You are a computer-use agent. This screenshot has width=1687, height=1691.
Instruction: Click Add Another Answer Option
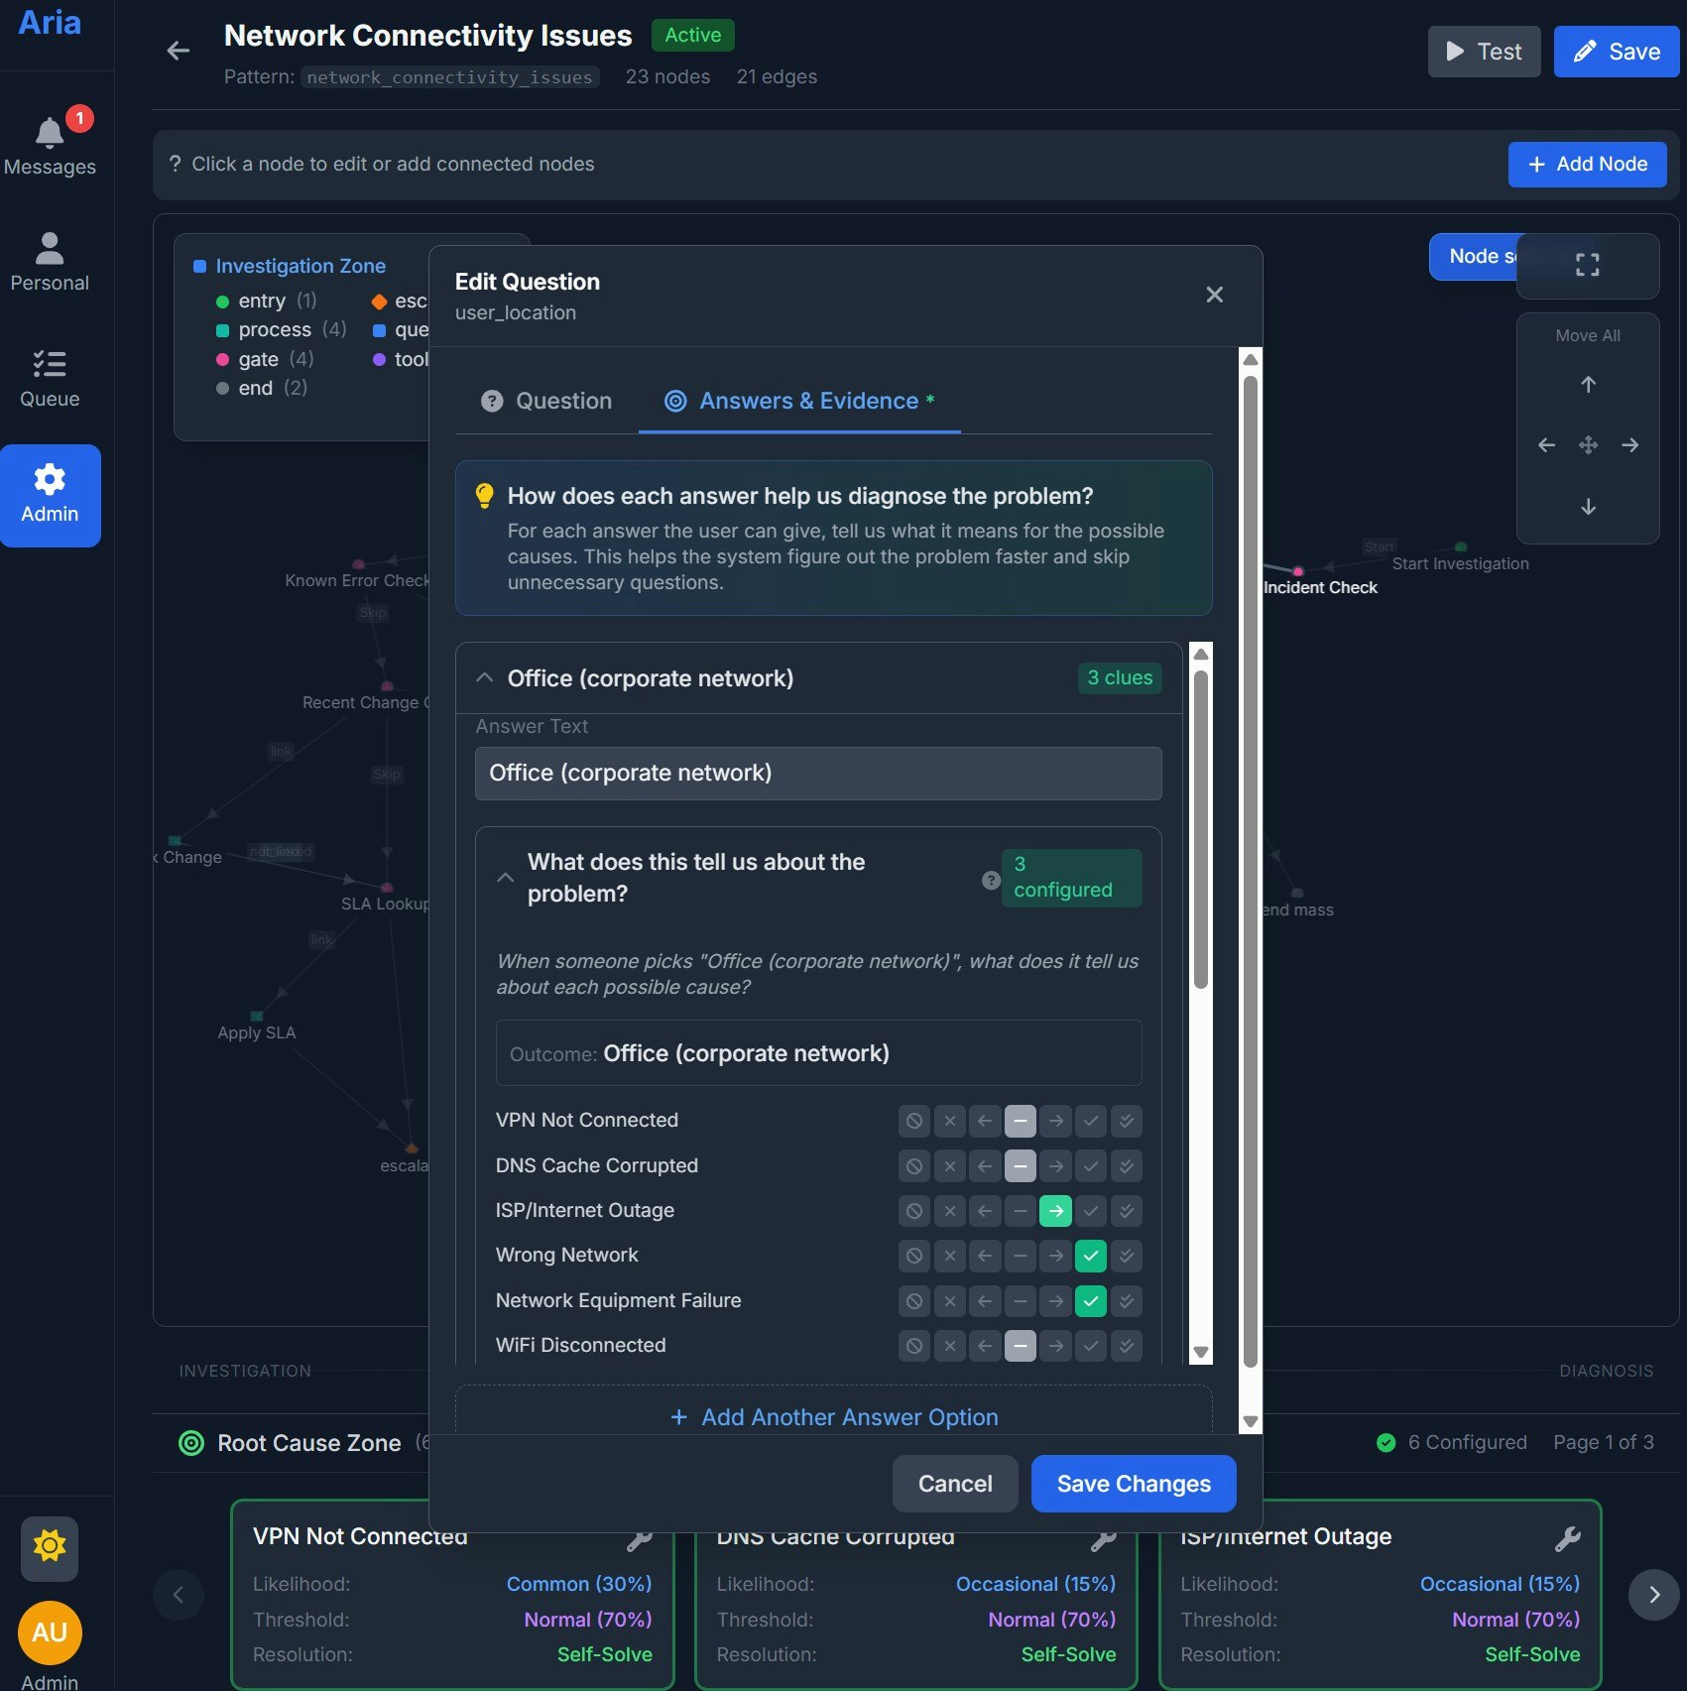[x=833, y=1416]
